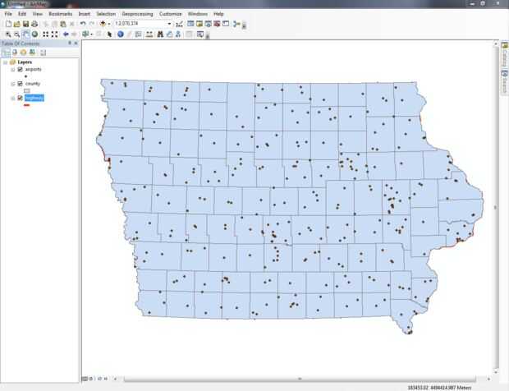Switch to List By Visibility
This screenshot has height=391, width=509.
tap(23, 53)
